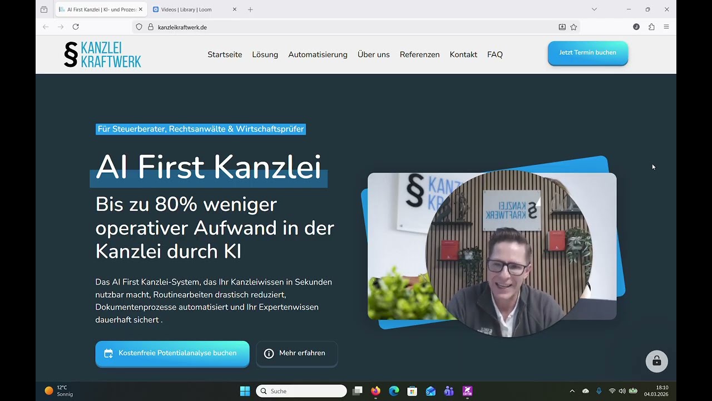Viewport: 712px width, 401px height.
Task: Click the floating padlock privacy button
Action: pyautogui.click(x=656, y=361)
